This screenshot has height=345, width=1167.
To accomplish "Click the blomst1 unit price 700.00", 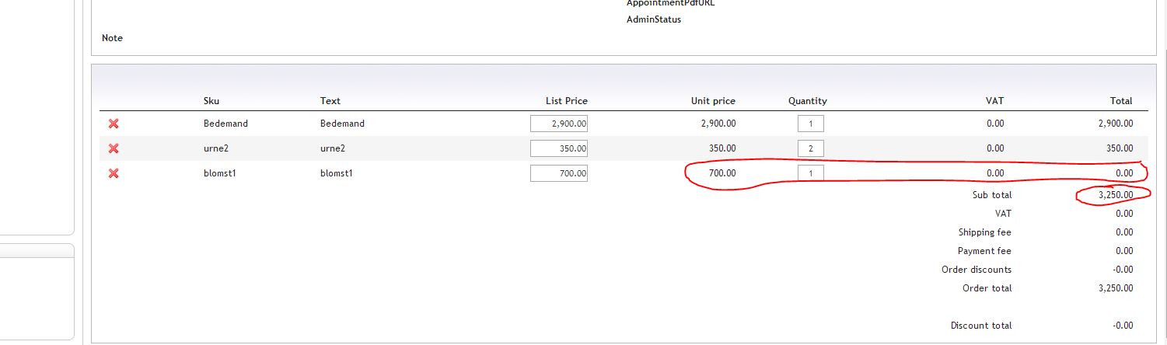I will click(x=722, y=173).
